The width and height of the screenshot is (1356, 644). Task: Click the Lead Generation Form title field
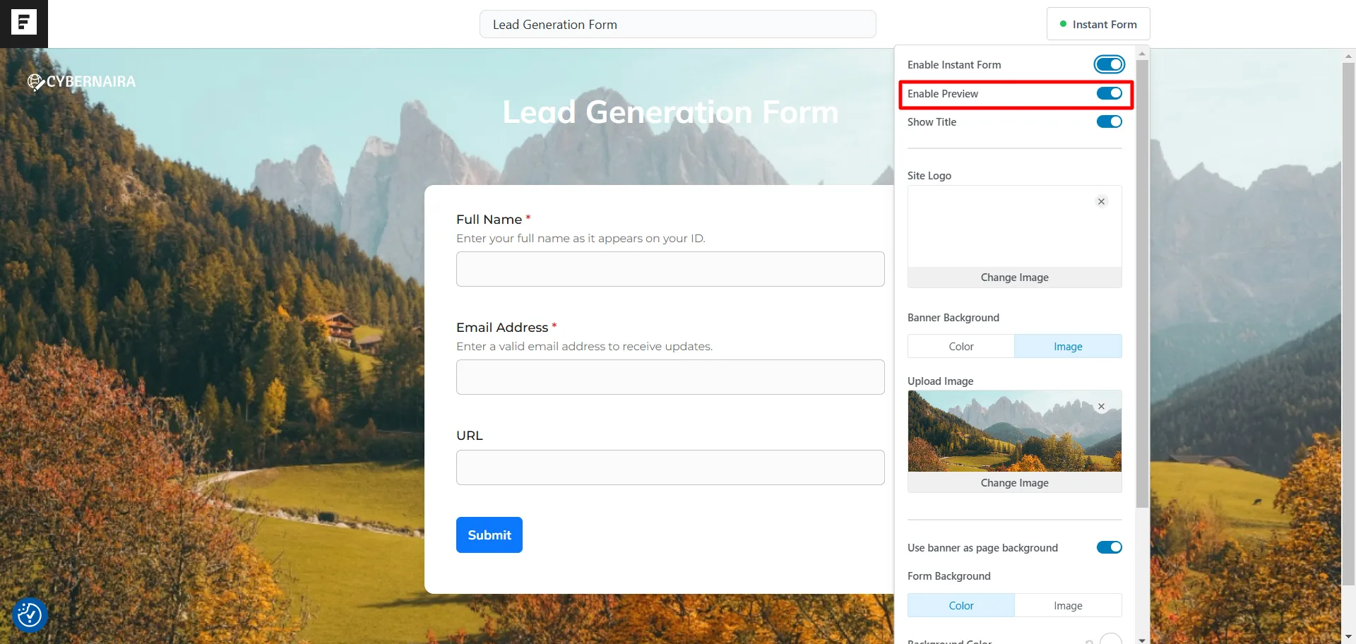pos(677,23)
